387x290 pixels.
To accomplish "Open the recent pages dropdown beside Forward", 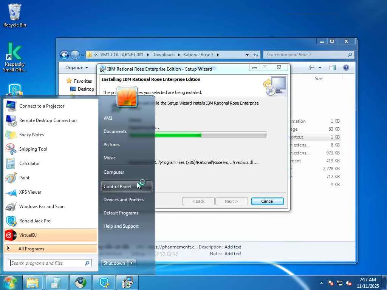I will pos(82,55).
